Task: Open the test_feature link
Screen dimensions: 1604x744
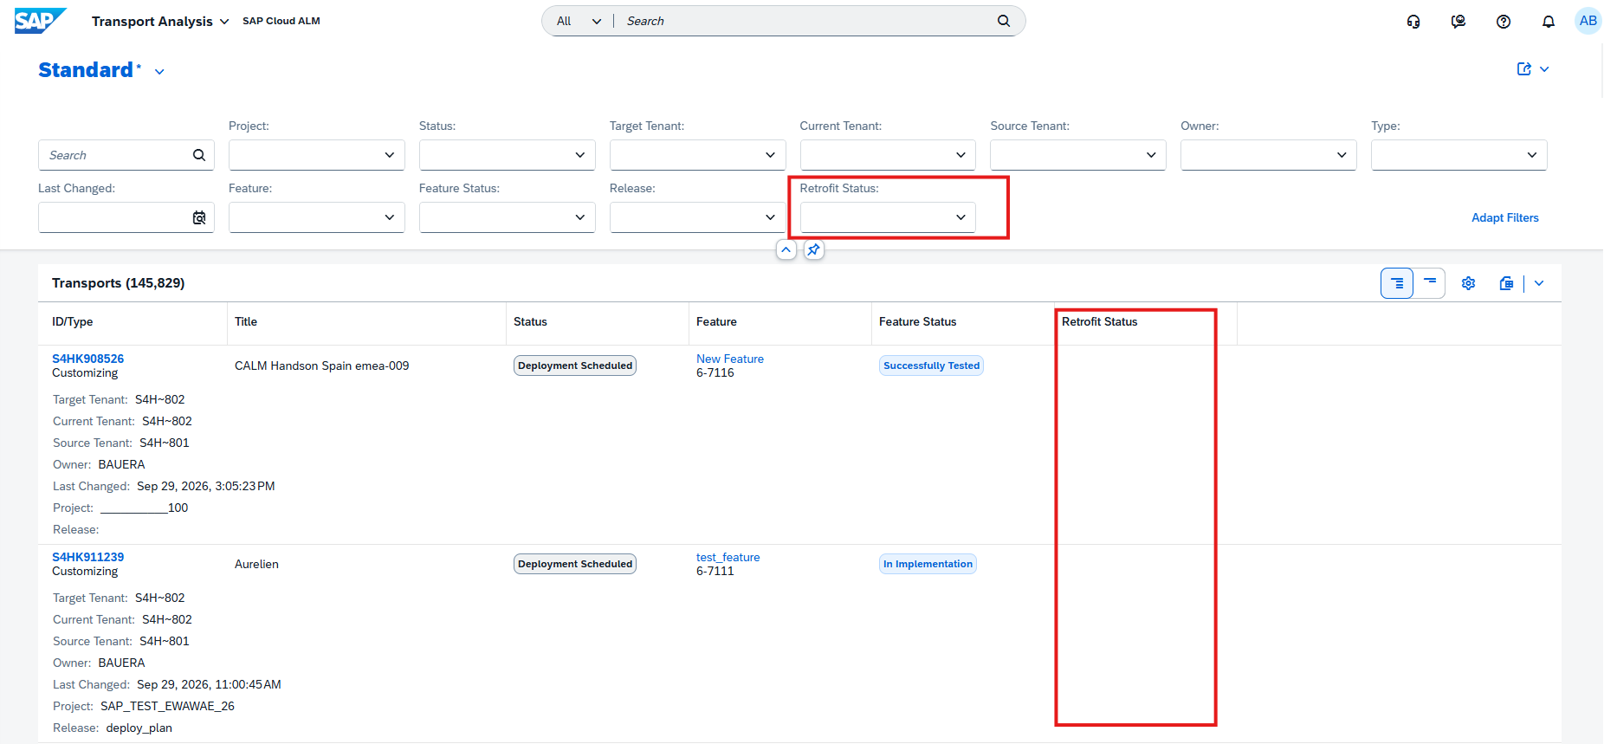Action: (x=728, y=557)
